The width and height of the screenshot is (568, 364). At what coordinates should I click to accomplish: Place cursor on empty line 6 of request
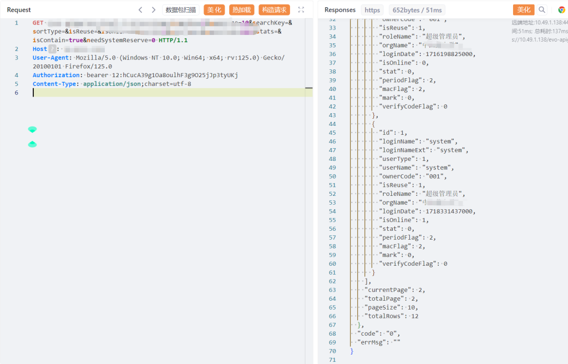pyautogui.click(x=166, y=93)
